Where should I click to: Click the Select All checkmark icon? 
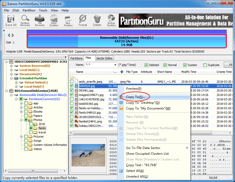[x=121, y=171]
